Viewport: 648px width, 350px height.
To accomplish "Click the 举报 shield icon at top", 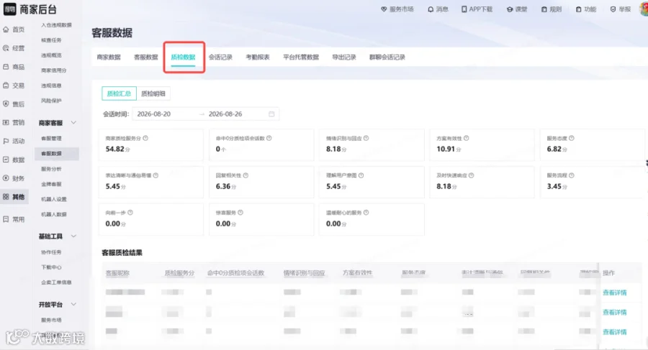I will 613,9.
